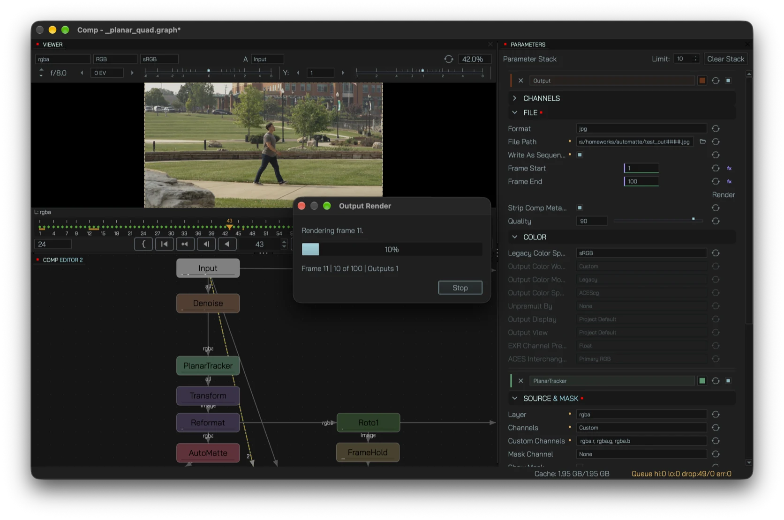784x520 pixels.
Task: Toggle Write As Sequence checkbox
Action: coord(580,155)
